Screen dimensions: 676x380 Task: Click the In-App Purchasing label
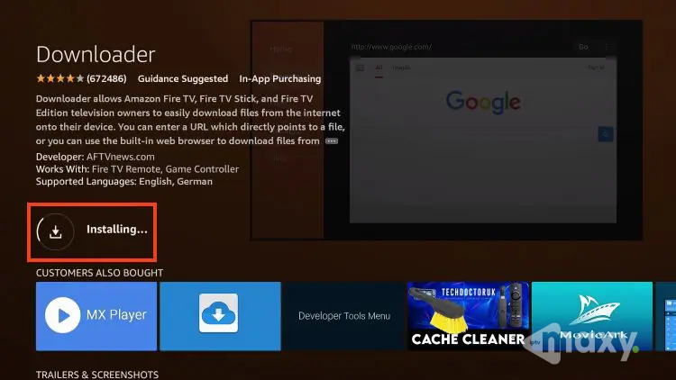click(x=280, y=79)
